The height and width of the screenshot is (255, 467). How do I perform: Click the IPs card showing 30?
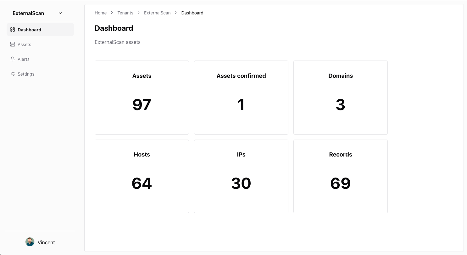pos(241,176)
